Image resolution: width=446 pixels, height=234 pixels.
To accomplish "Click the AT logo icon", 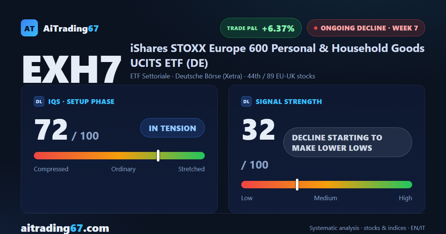I will tap(29, 28).
